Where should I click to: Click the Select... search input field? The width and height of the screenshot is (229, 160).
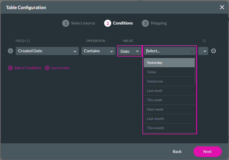(x=167, y=51)
